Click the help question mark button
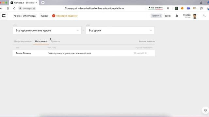The image size is (209, 117). coord(205,110)
